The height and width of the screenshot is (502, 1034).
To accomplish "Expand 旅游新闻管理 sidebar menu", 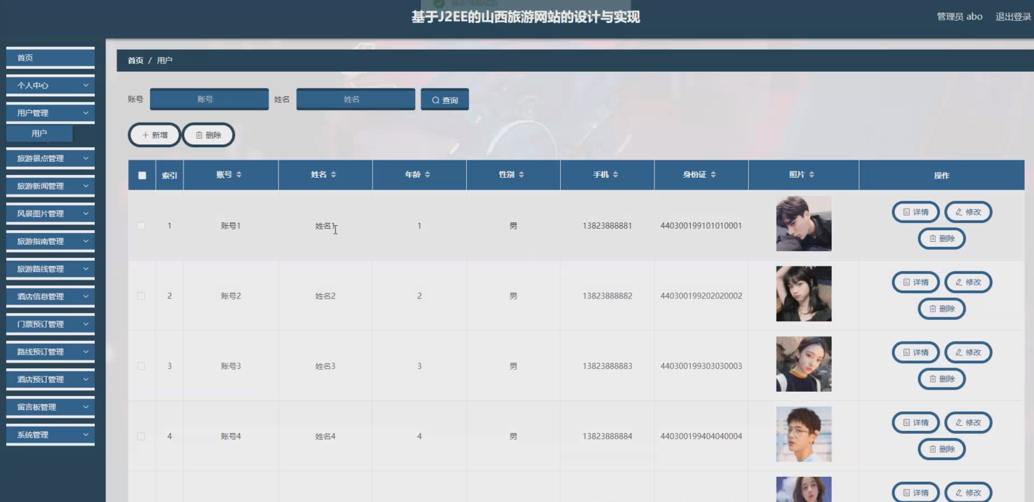I will point(50,186).
